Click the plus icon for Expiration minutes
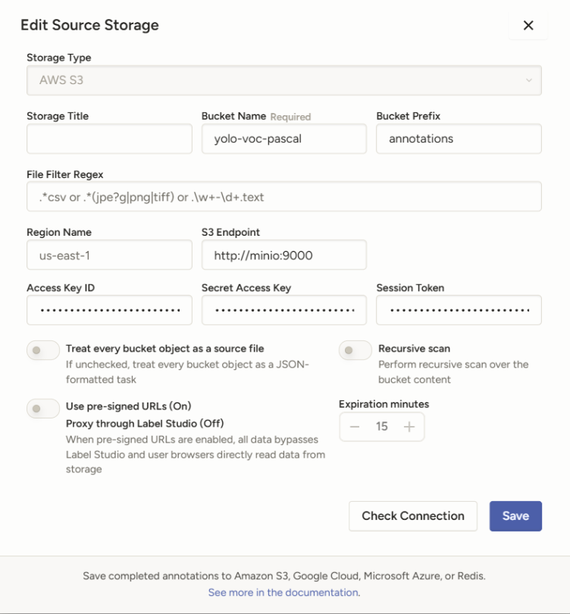Image resolution: width=570 pixels, height=614 pixels. (409, 427)
